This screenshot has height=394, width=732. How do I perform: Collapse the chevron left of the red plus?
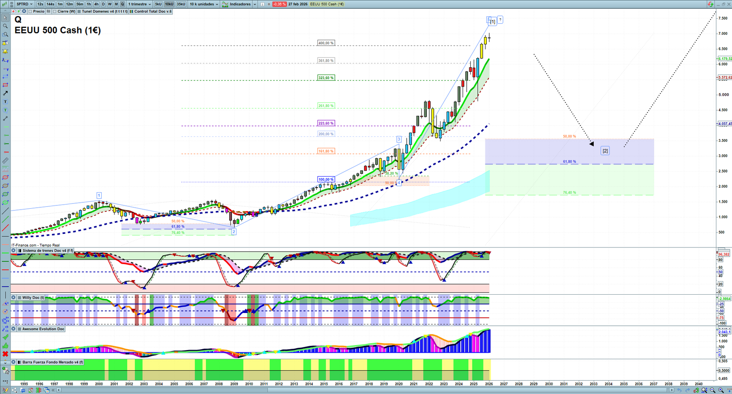5,11
